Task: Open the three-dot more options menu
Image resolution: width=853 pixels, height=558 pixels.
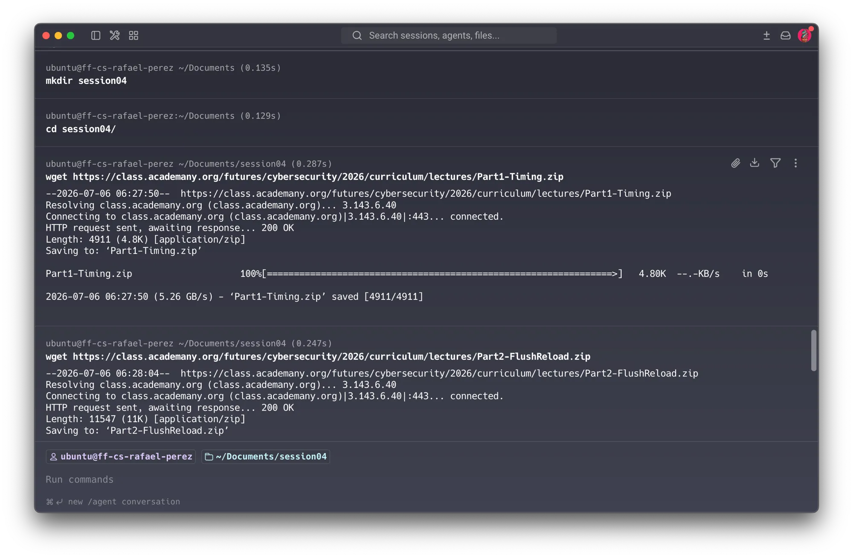Action: point(795,163)
